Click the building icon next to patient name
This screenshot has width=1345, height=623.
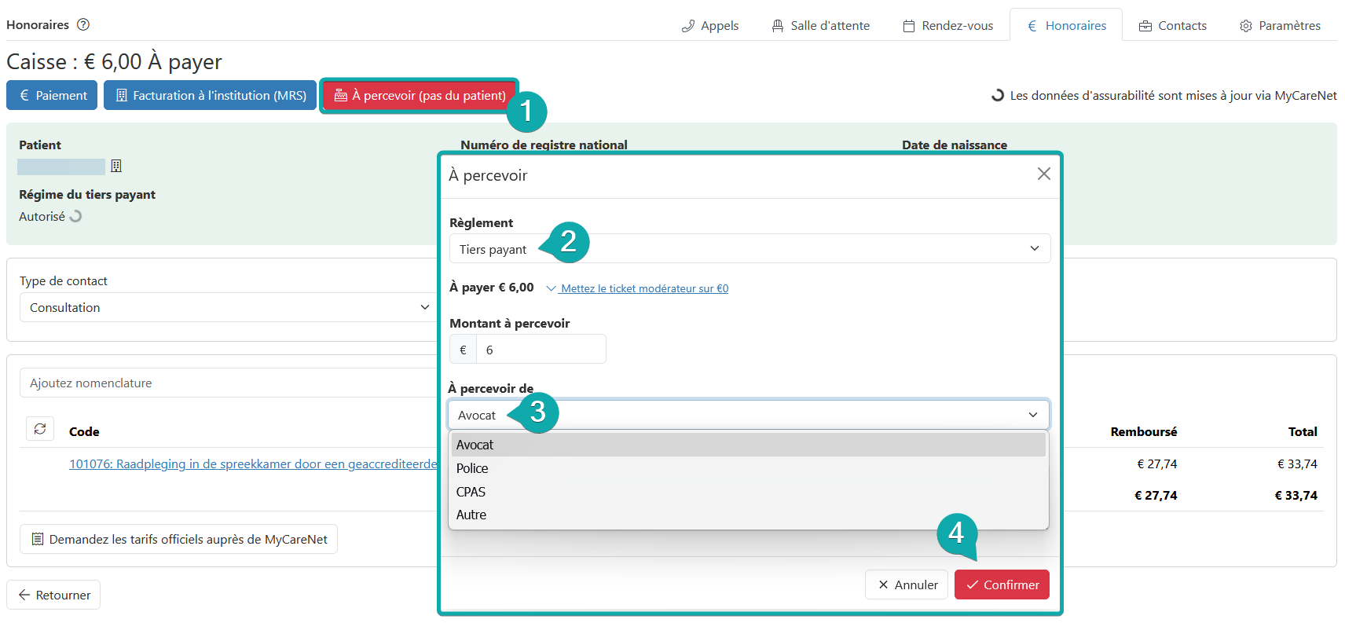coord(116,166)
